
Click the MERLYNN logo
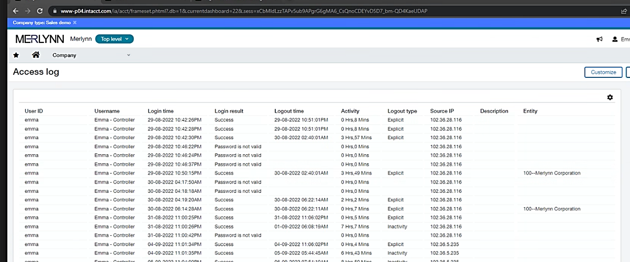[x=40, y=39]
